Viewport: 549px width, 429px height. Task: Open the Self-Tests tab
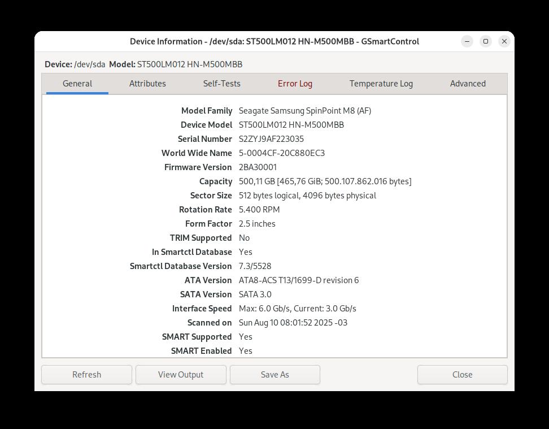click(x=221, y=84)
